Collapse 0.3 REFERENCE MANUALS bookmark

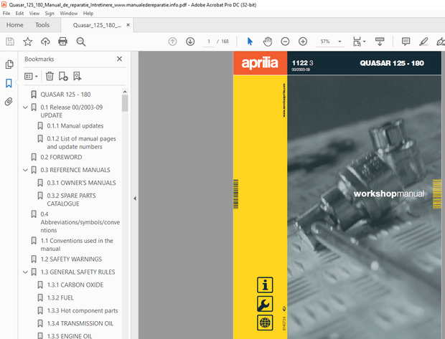tap(25, 170)
